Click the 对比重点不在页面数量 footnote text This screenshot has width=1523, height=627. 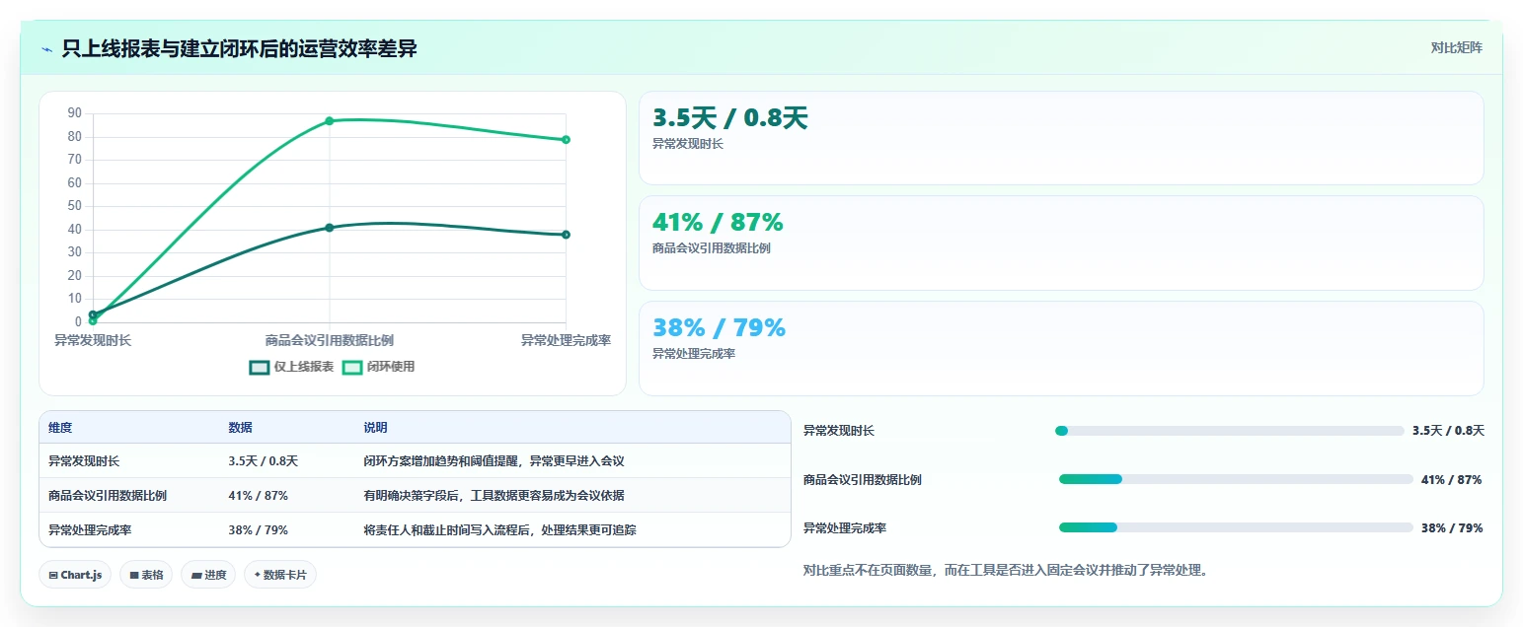1006,570
